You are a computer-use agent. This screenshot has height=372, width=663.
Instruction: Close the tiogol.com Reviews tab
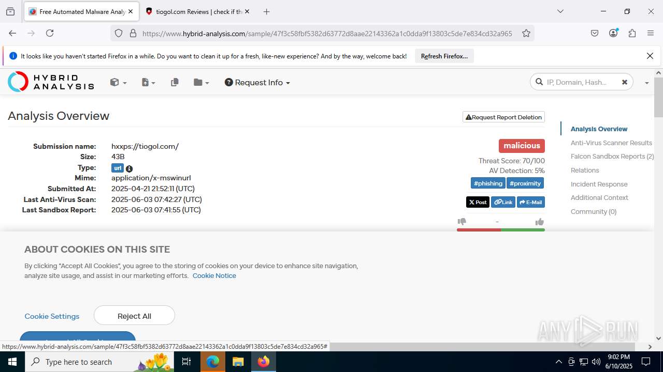[x=247, y=11]
